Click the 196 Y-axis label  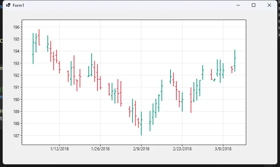tap(16, 27)
